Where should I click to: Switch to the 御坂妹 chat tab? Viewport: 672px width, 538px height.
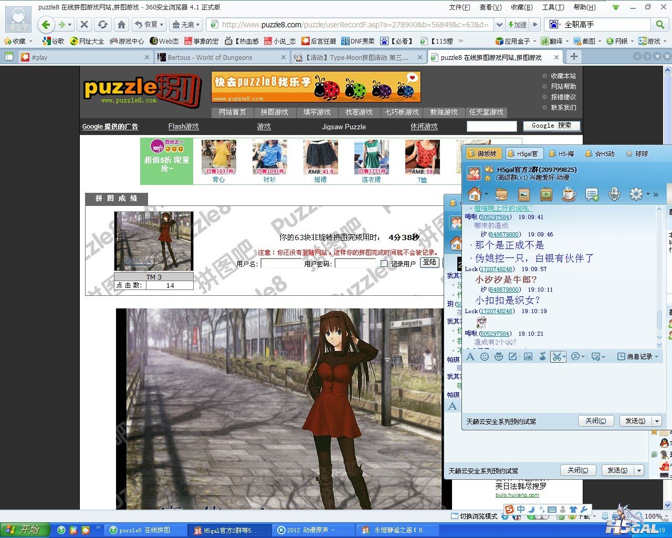pos(481,153)
